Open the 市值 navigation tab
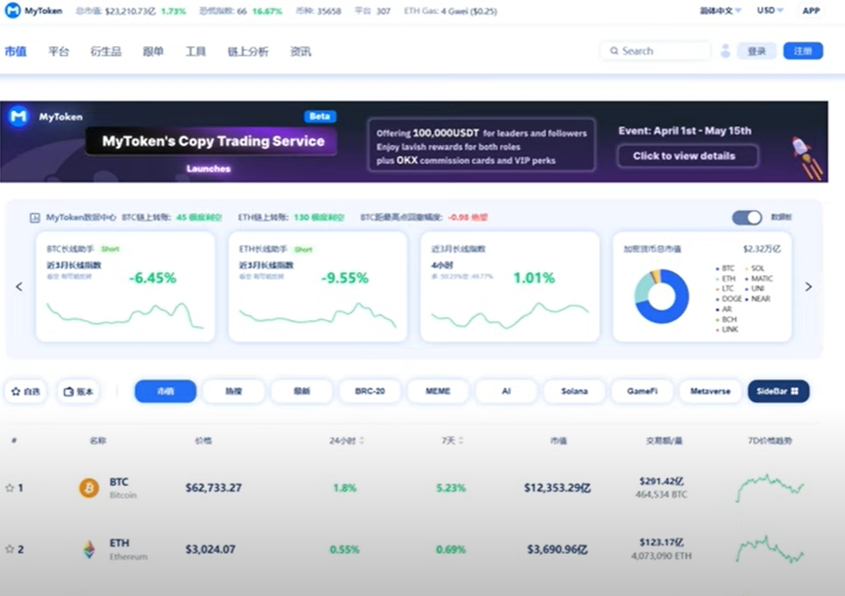The image size is (845, 596). pyautogui.click(x=16, y=51)
